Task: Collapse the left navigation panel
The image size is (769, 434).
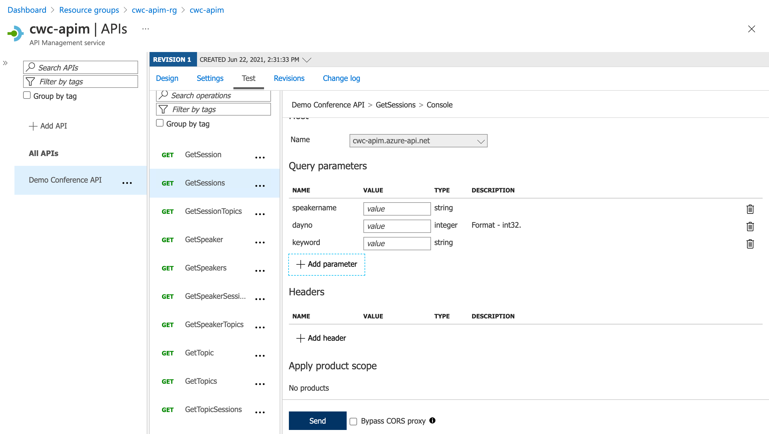Action: pyautogui.click(x=5, y=63)
